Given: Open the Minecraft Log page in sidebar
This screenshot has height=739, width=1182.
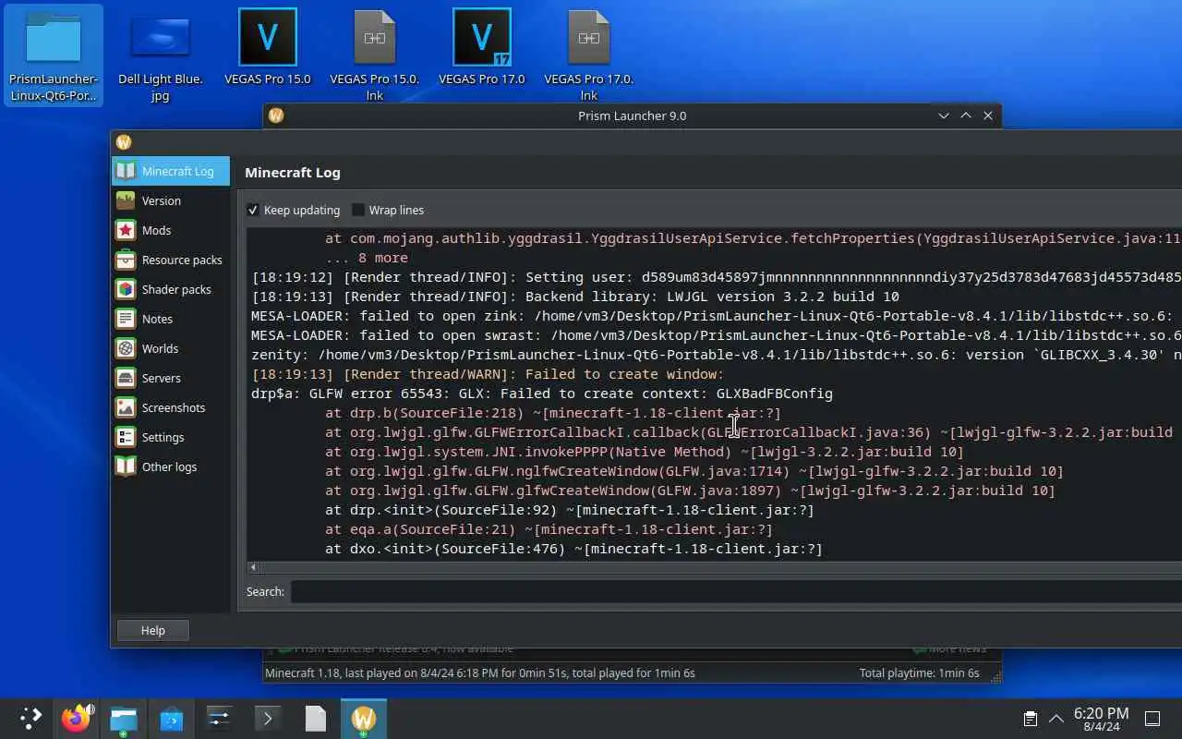Looking at the screenshot, I should coord(171,171).
